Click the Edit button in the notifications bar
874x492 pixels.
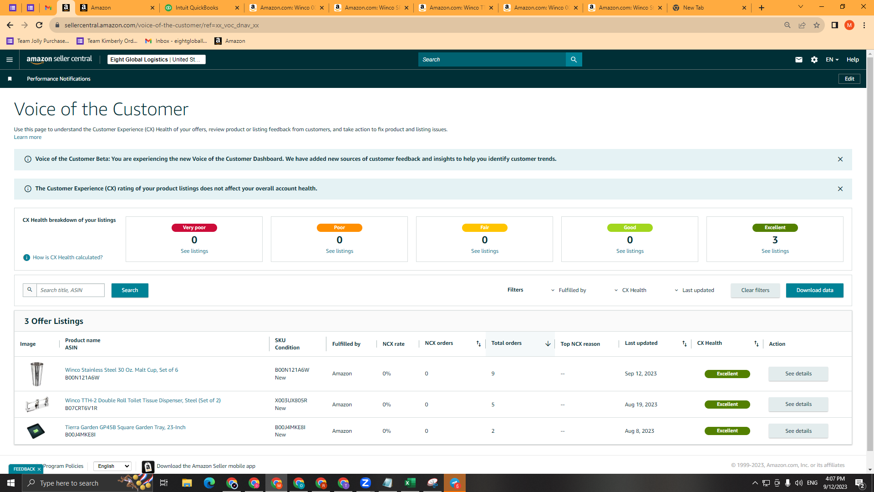[x=849, y=79]
